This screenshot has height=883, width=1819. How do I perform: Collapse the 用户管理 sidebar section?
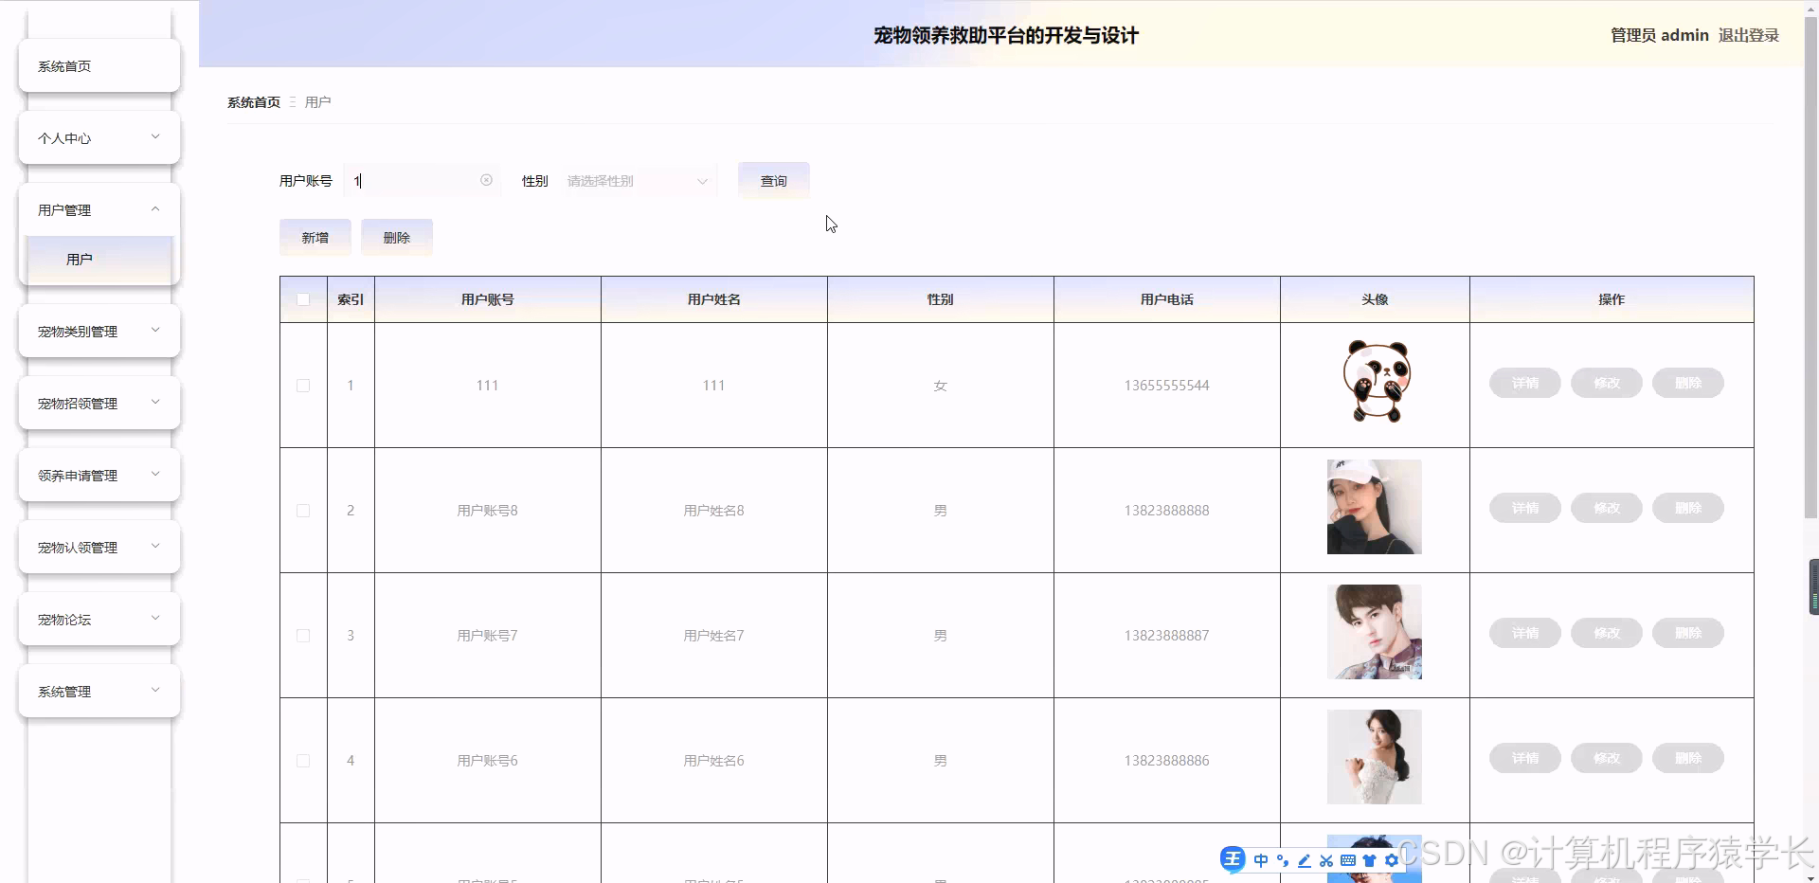98,209
